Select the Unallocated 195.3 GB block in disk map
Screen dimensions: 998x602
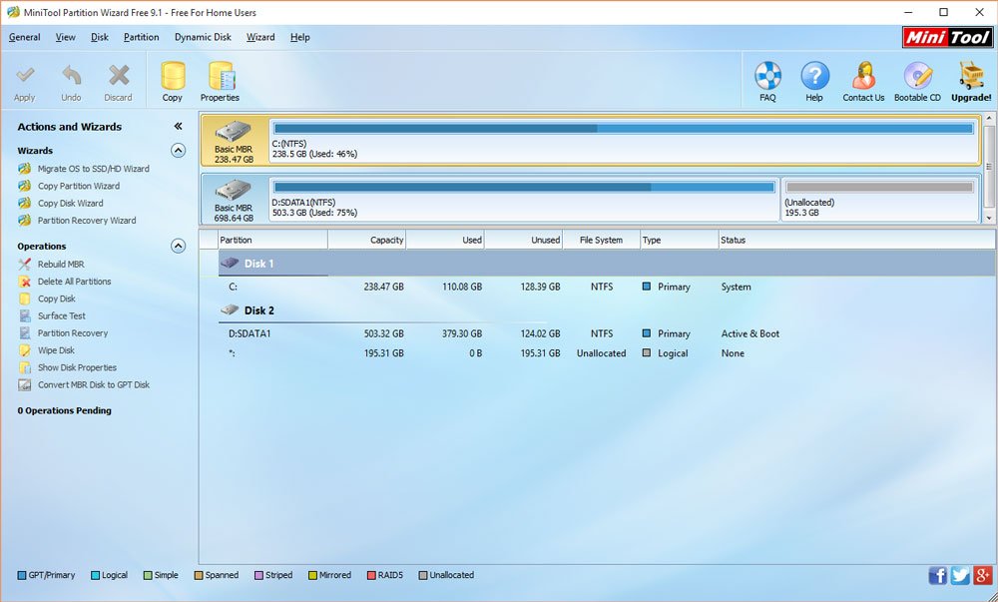click(x=880, y=200)
